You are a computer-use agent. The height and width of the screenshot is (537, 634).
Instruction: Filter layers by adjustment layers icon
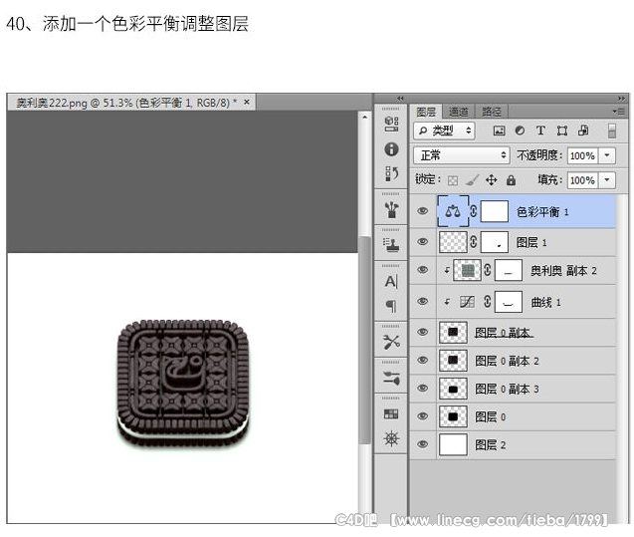(x=520, y=131)
